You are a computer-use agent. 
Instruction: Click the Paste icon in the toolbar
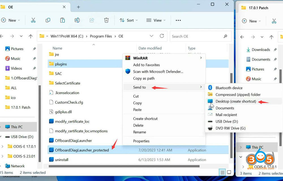[62, 20]
